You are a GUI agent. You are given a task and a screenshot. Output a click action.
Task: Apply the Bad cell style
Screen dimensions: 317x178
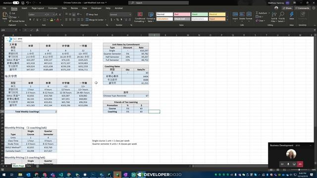pyautogui.click(x=182, y=14)
